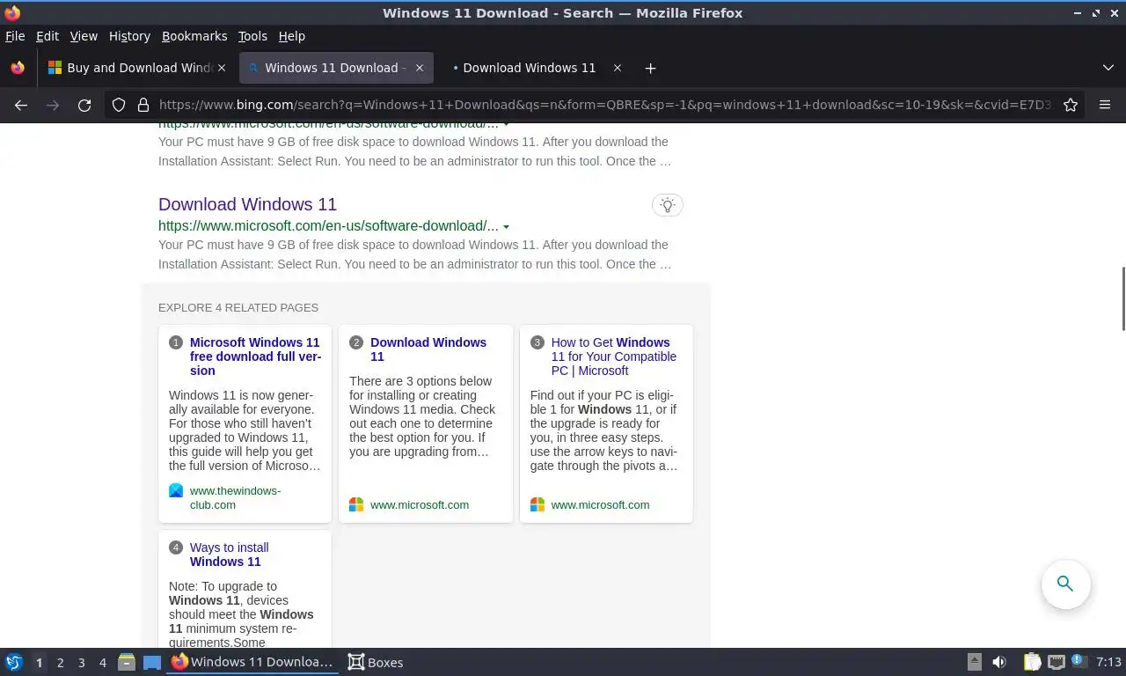Select workspace 1 in pager
1126x676 pixels.
coord(39,663)
